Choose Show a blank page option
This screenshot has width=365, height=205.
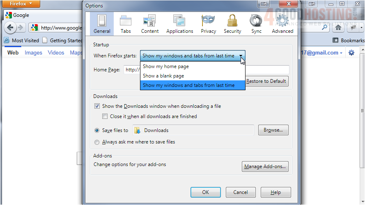tap(163, 76)
